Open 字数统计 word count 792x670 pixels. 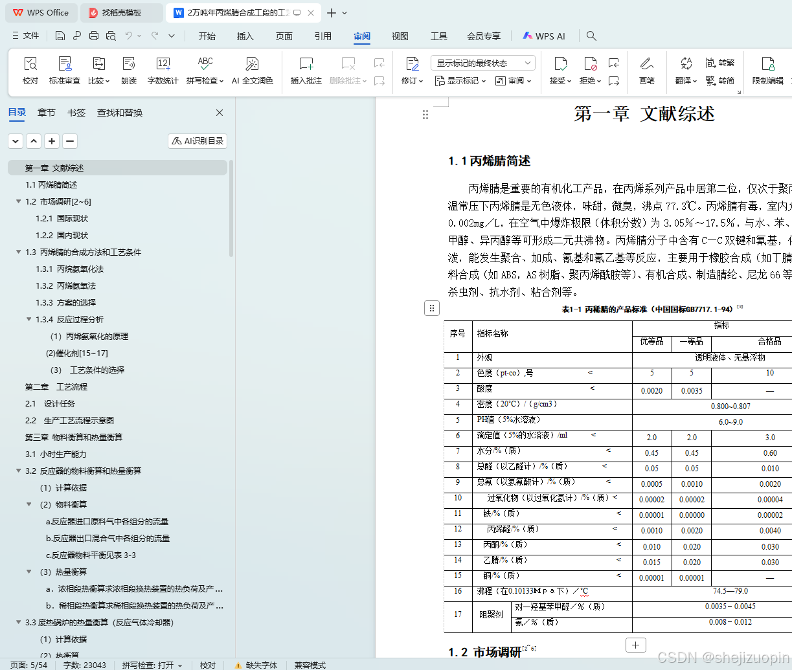pos(163,71)
